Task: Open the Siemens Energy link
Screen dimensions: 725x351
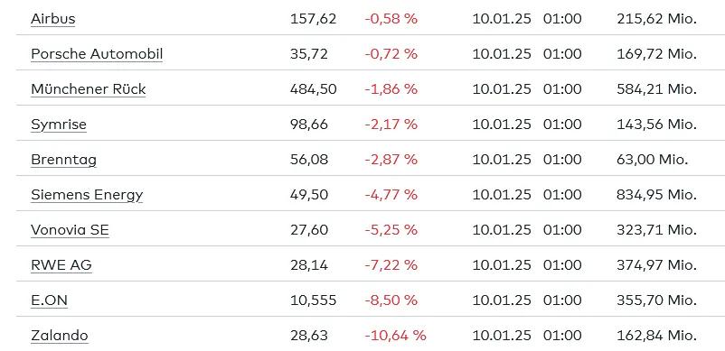Action: click(87, 195)
